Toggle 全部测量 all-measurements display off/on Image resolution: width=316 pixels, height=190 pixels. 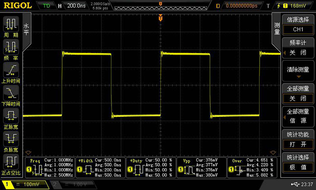click(x=297, y=94)
